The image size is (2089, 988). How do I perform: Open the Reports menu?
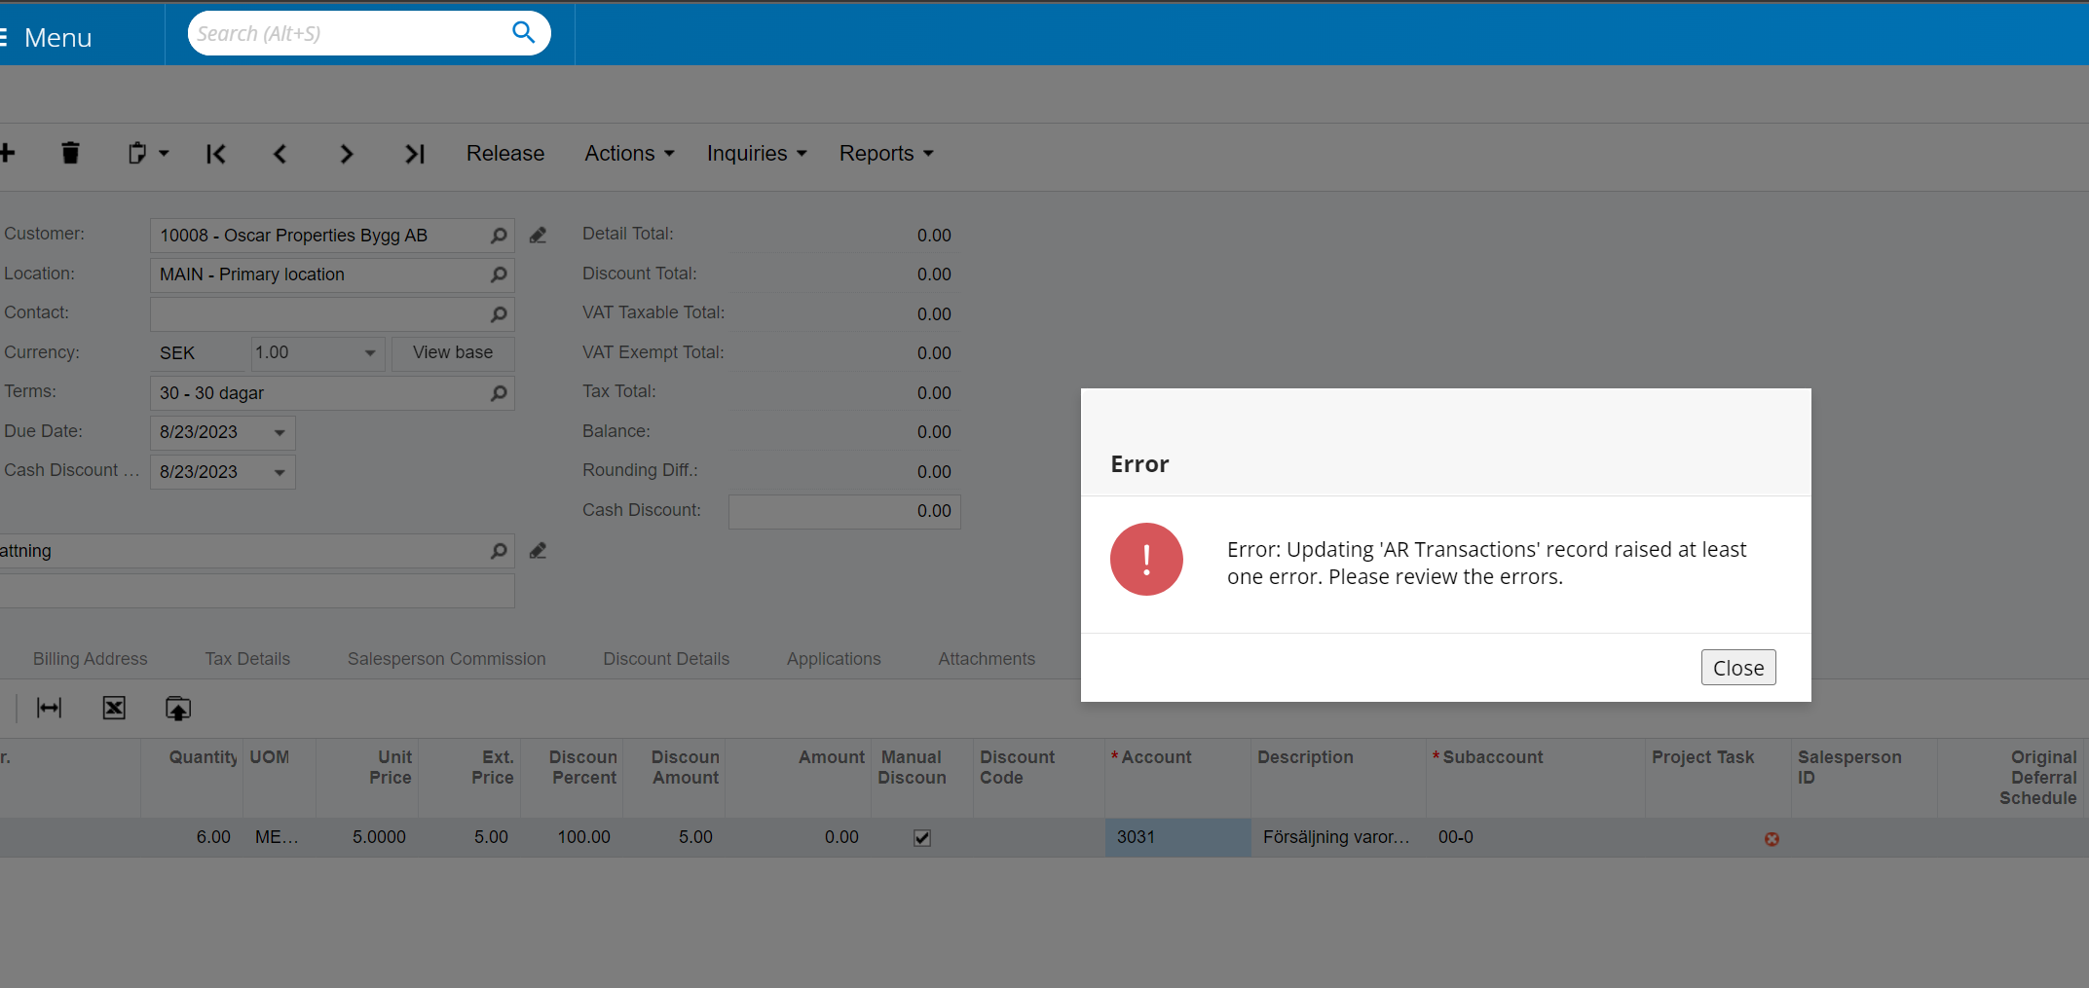pos(884,153)
